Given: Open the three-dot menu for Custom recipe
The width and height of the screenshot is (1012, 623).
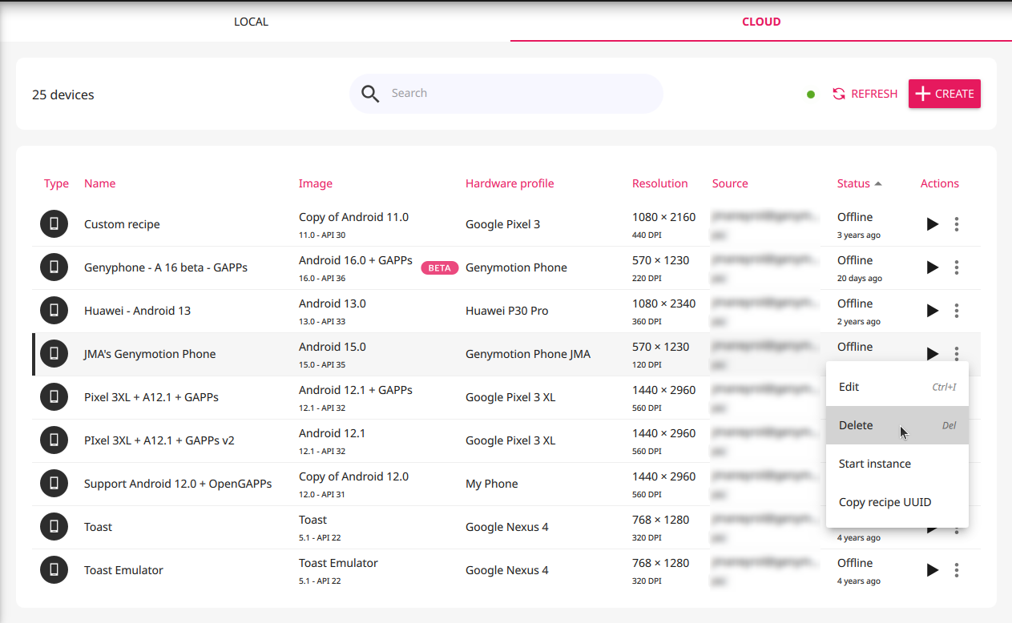Looking at the screenshot, I should pyautogui.click(x=957, y=224).
